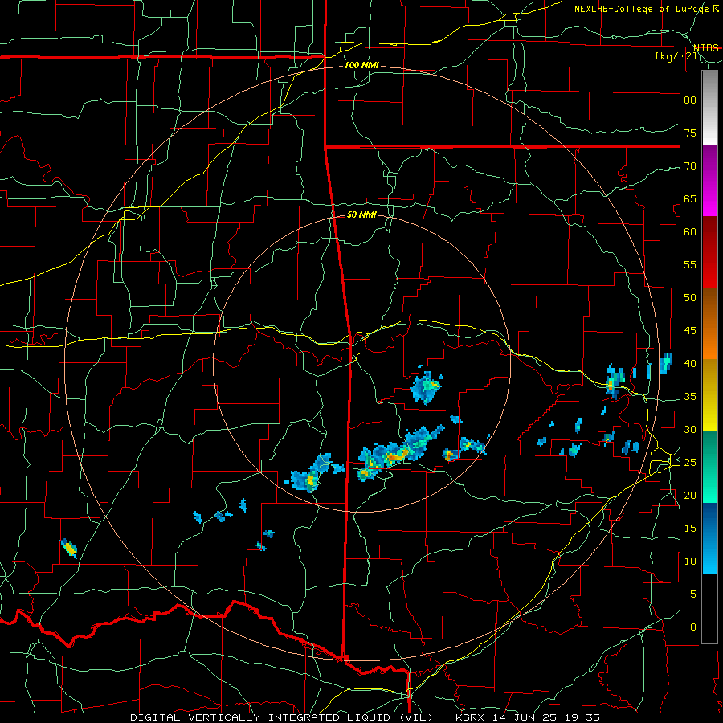Click the 100 NMI range ring label
The image size is (723, 723).
361,66
